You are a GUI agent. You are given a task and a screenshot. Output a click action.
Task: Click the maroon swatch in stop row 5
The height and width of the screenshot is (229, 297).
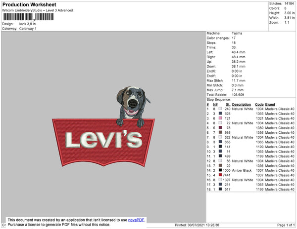pyautogui.click(x=220, y=128)
